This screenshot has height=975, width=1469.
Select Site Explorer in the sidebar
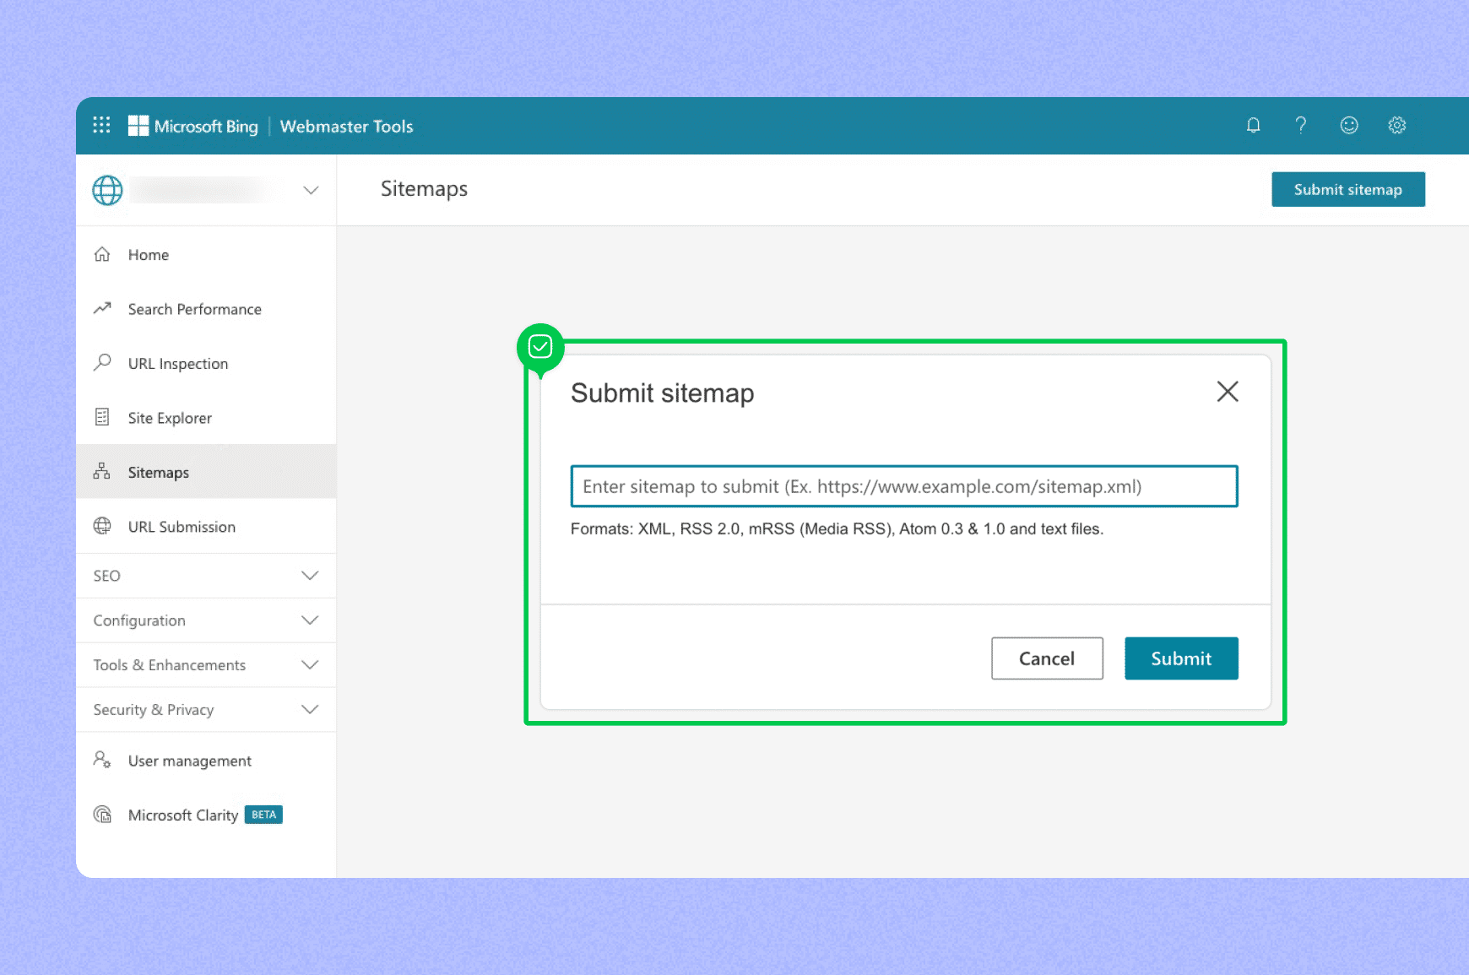170,419
